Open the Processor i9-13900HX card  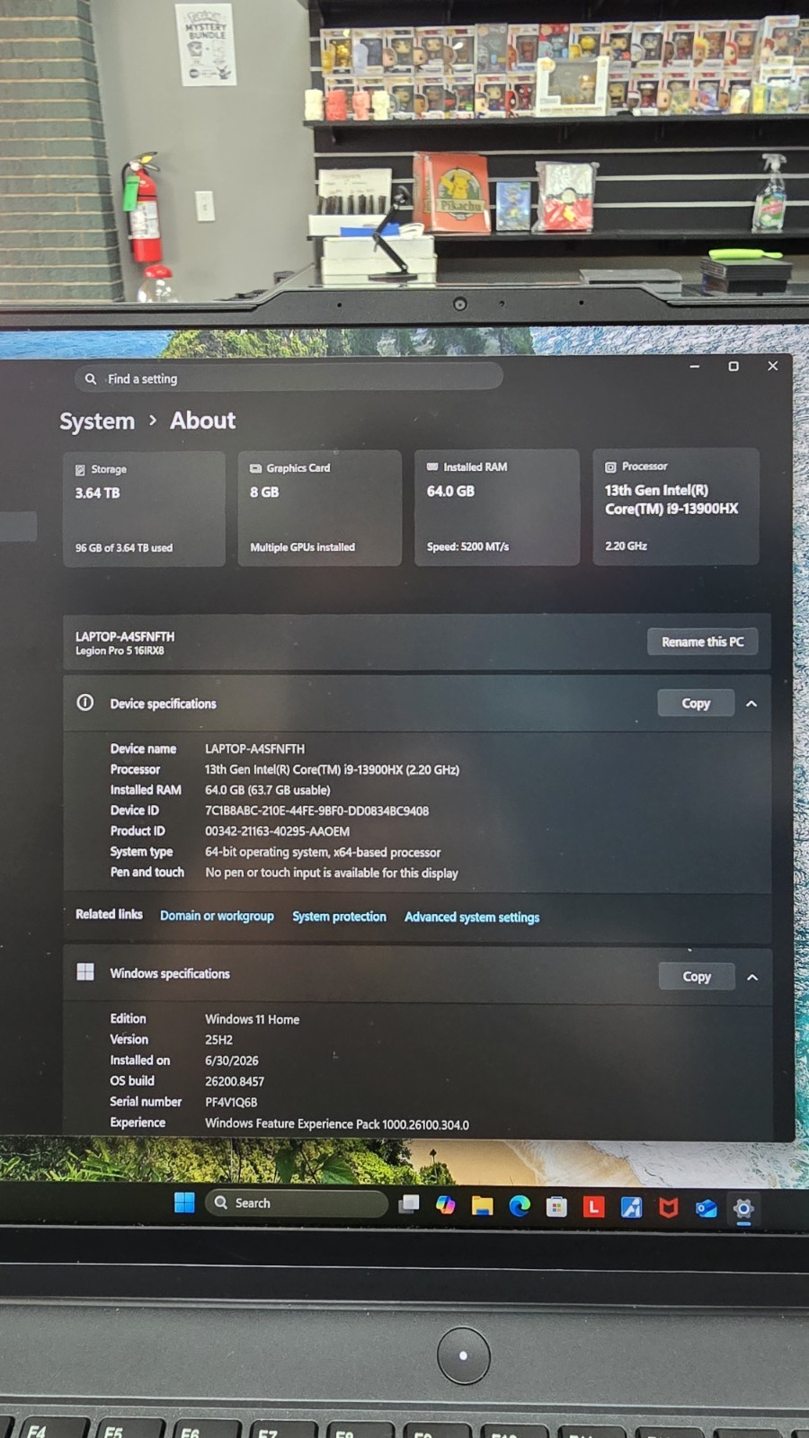point(675,506)
